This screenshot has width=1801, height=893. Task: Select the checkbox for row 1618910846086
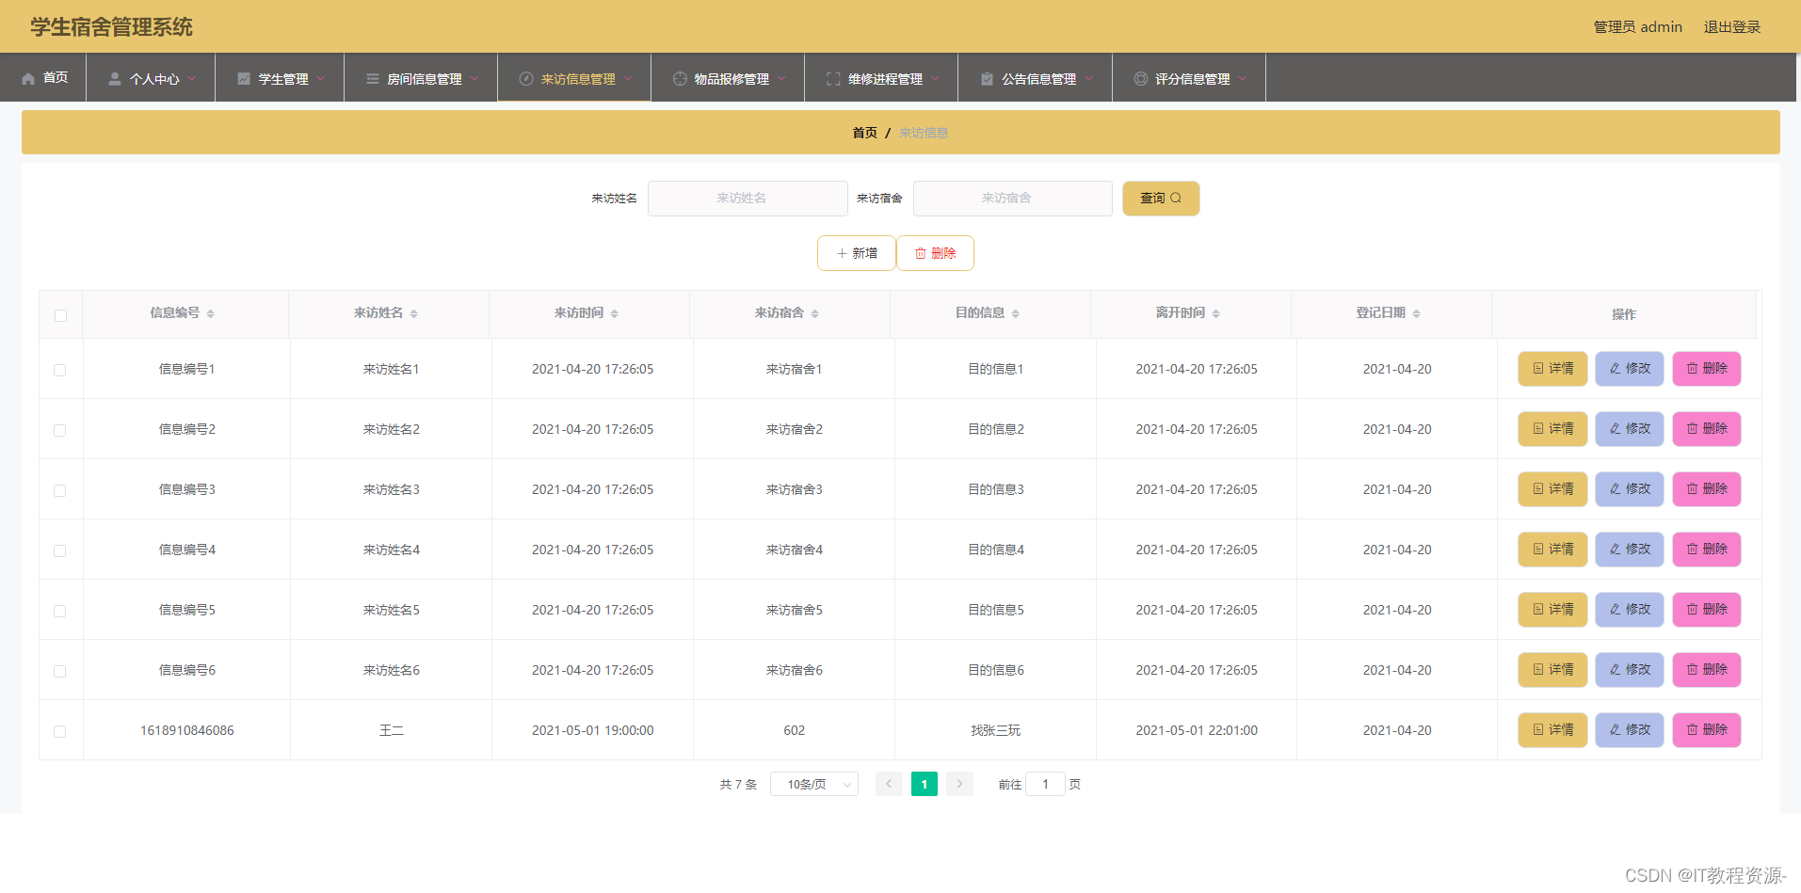pos(60,731)
